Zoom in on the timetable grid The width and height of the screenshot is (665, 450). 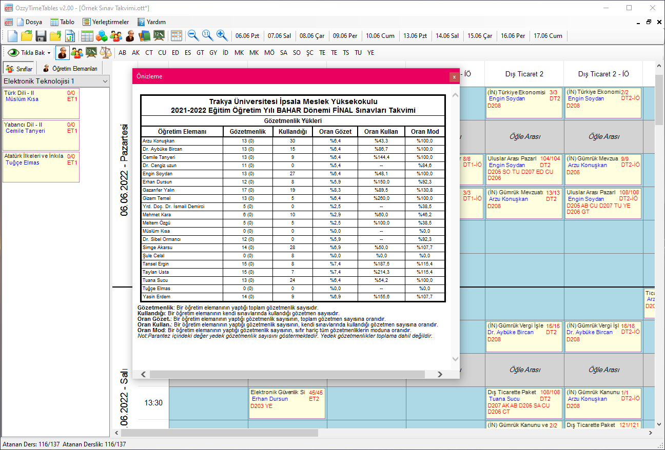[x=222, y=36]
